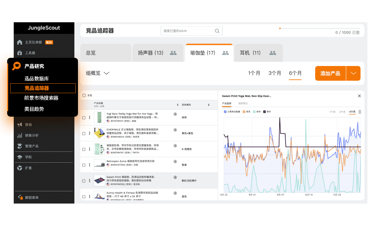The height and width of the screenshot is (232, 385).
Task: Open the 添加产品 dropdown arrow
Action: click(353, 73)
